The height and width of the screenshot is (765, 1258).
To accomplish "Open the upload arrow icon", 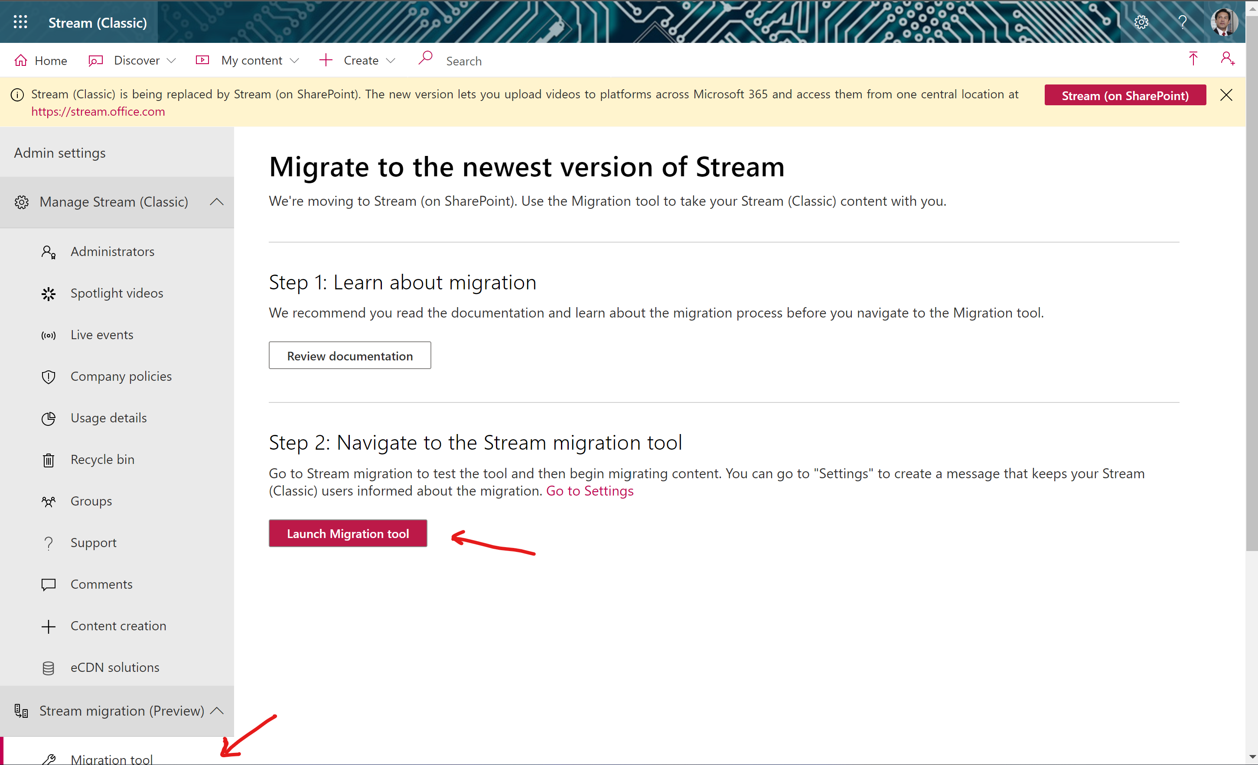I will tap(1193, 59).
